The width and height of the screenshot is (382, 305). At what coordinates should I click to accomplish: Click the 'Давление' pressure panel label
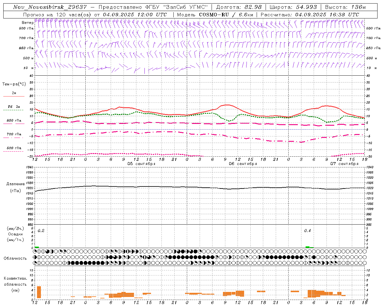tap(15, 184)
